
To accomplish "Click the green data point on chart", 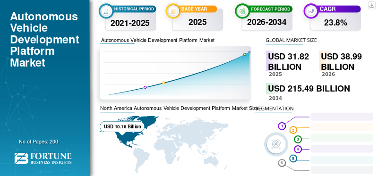I will [244, 54].
